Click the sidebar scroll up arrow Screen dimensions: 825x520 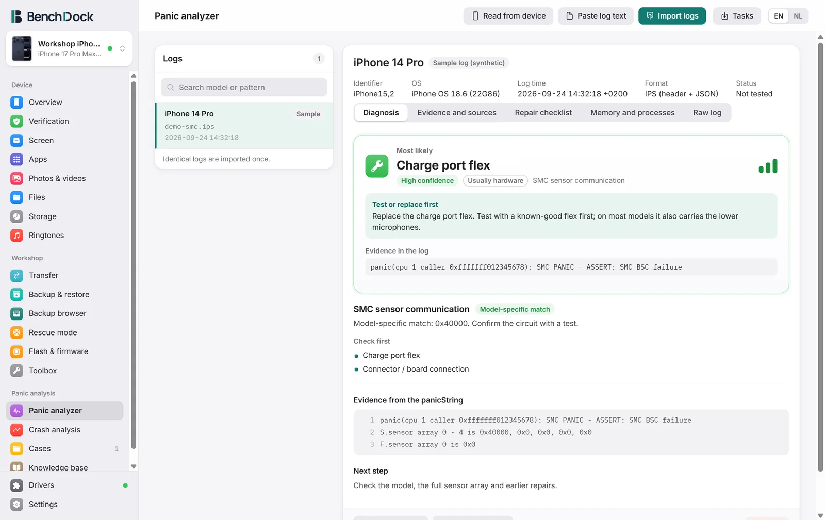[x=134, y=76]
